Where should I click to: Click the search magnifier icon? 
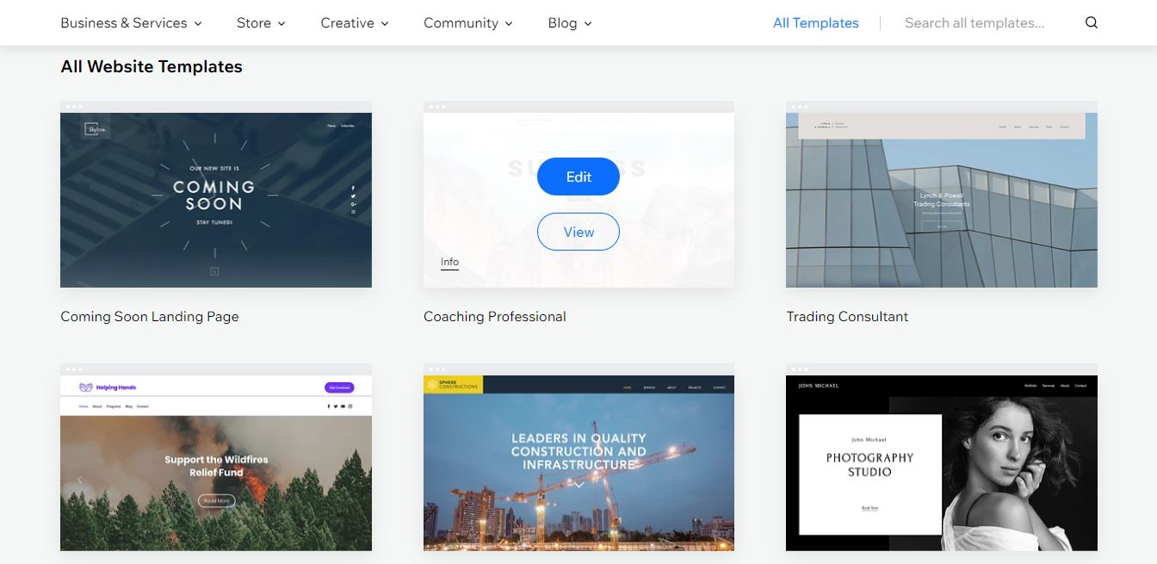[x=1092, y=23]
